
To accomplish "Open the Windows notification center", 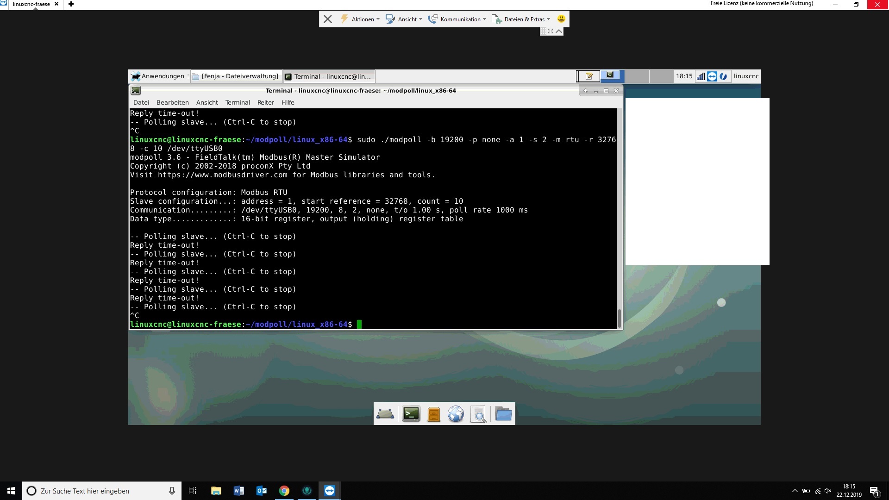I will 874,491.
